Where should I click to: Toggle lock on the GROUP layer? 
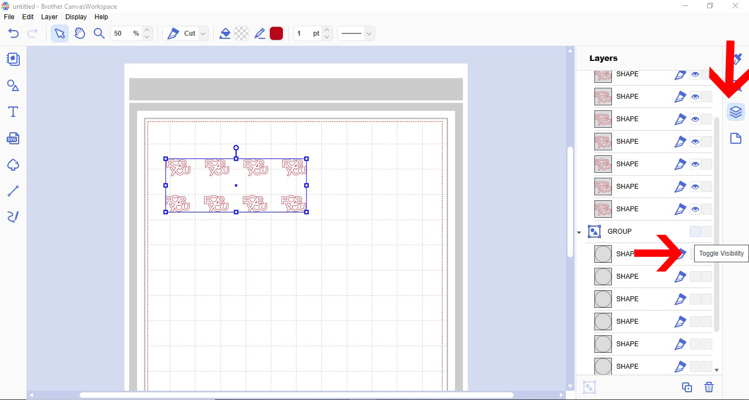click(707, 232)
